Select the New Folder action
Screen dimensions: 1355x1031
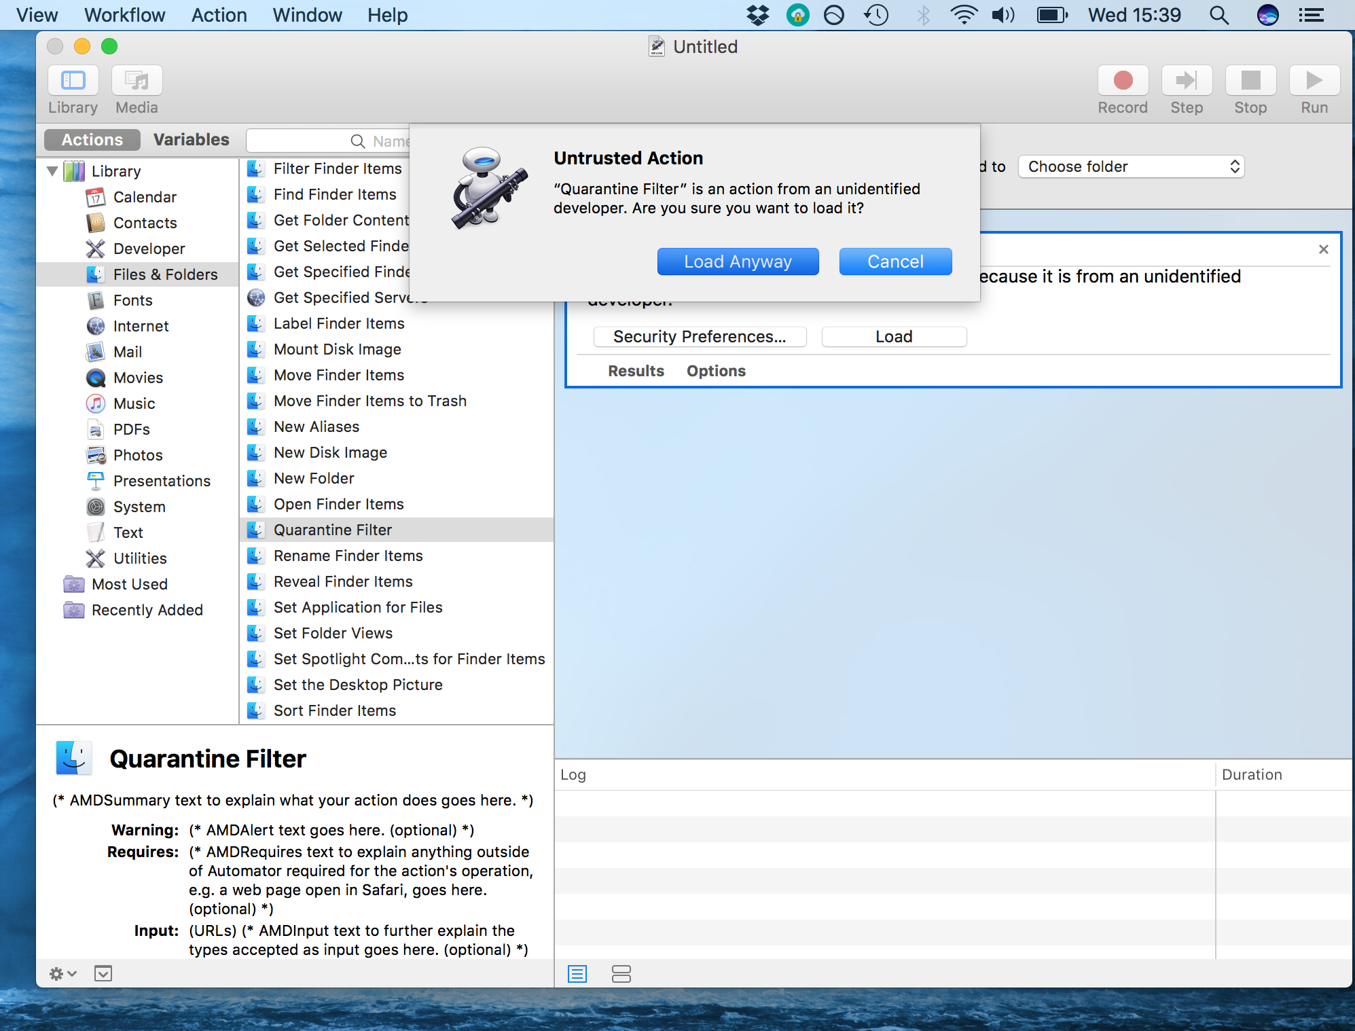(x=397, y=478)
